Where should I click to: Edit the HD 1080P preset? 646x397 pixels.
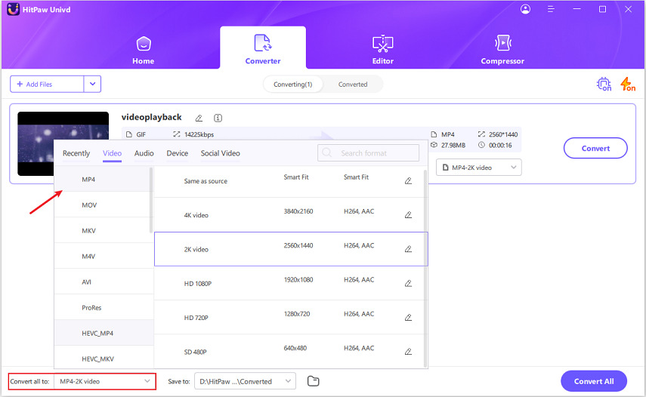(x=408, y=284)
